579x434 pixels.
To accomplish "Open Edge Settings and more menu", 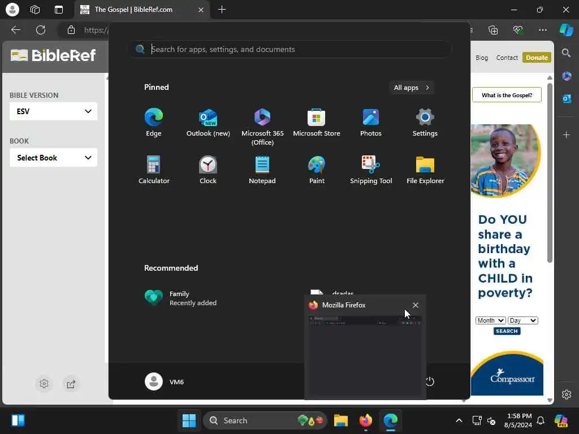I will [x=542, y=30].
